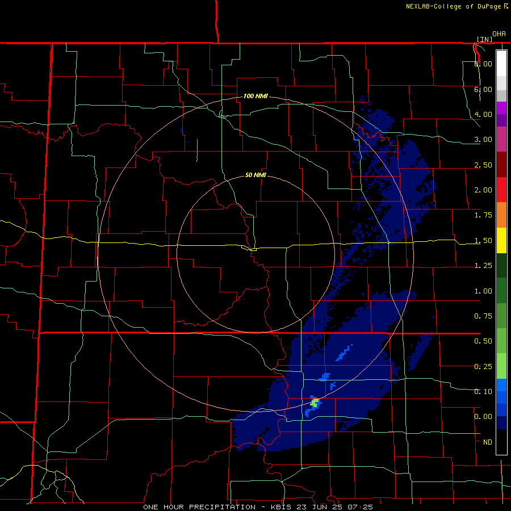
Task: Select the lime green swatch beside 0.25
Action: 501,366
